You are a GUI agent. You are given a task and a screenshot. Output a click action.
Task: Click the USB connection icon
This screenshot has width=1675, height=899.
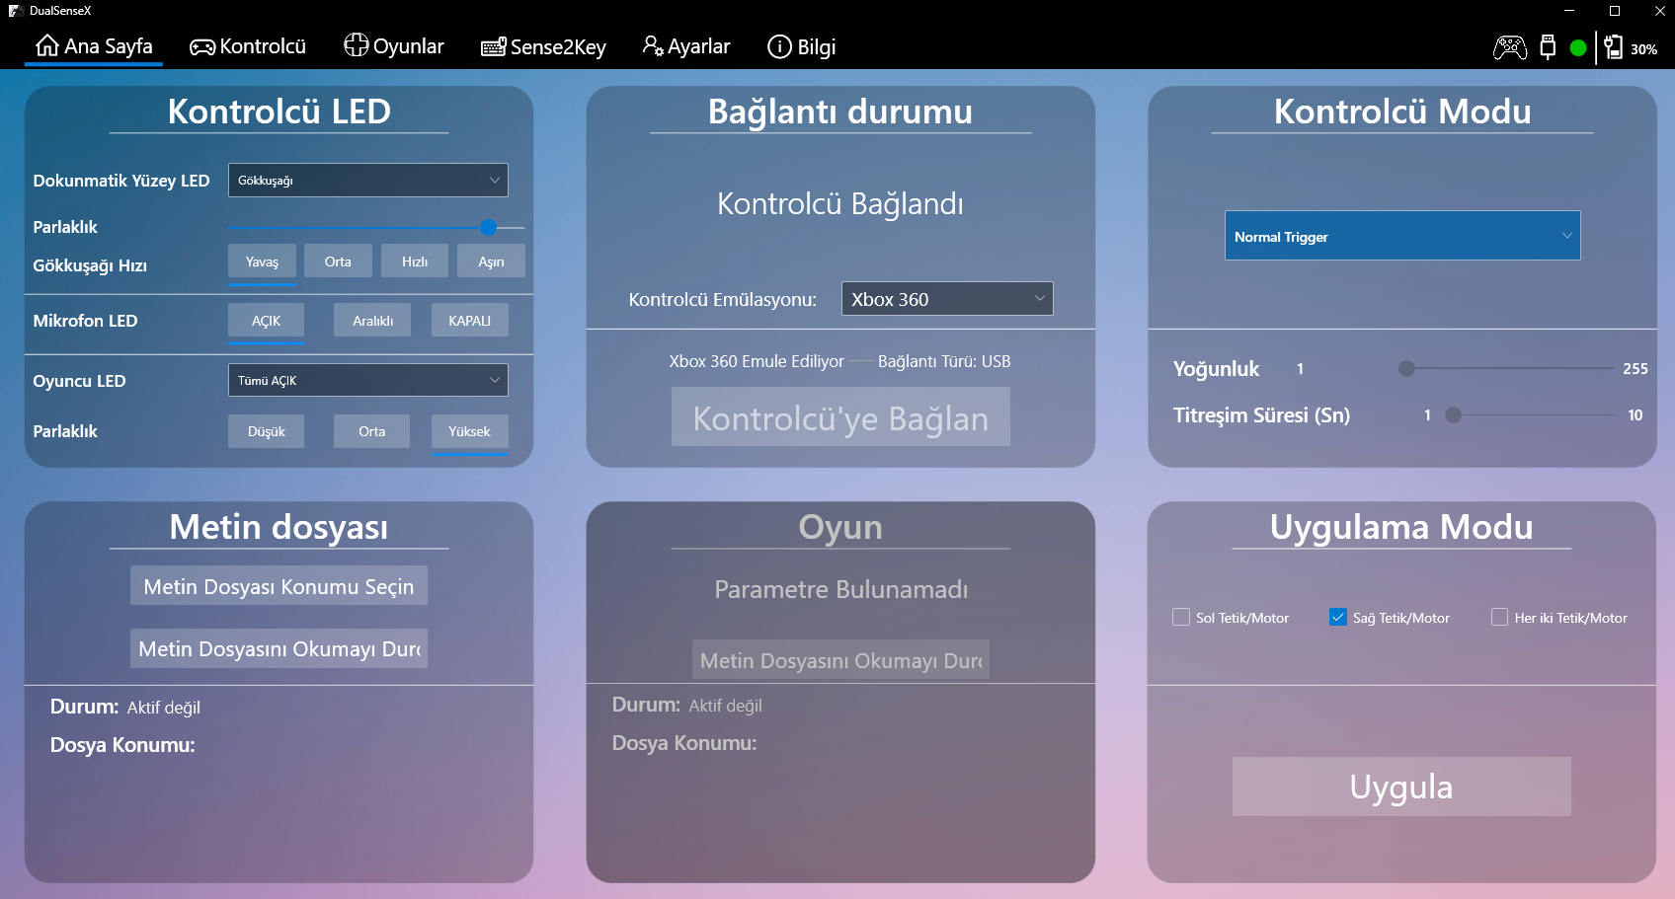(x=1548, y=46)
